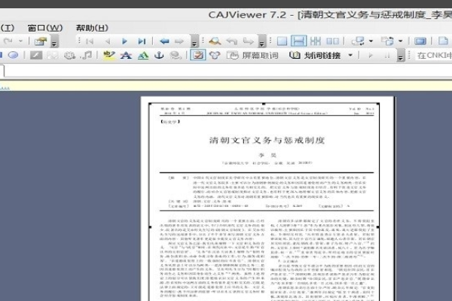Click the three-circles icon
Screen dimensions: 452x301
point(215,55)
